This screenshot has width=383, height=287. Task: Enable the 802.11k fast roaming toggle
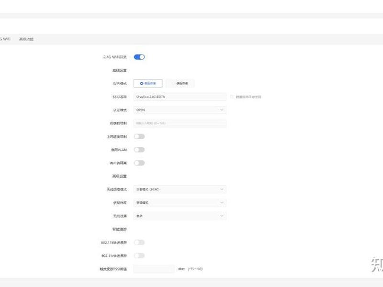(139, 243)
